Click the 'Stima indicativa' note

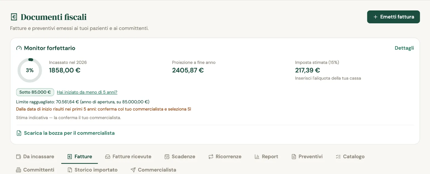tap(69, 118)
